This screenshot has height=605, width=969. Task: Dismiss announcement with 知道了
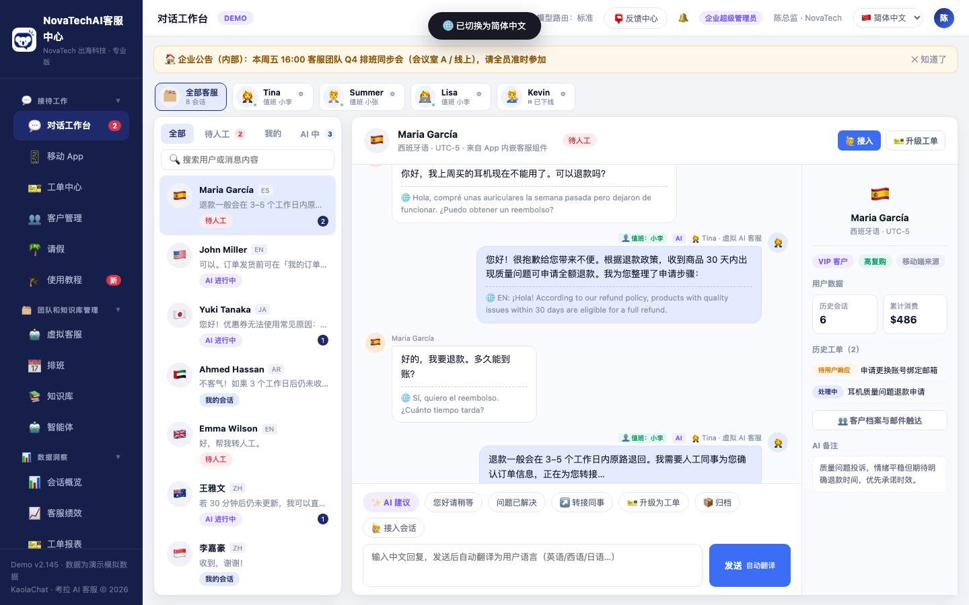click(x=929, y=60)
